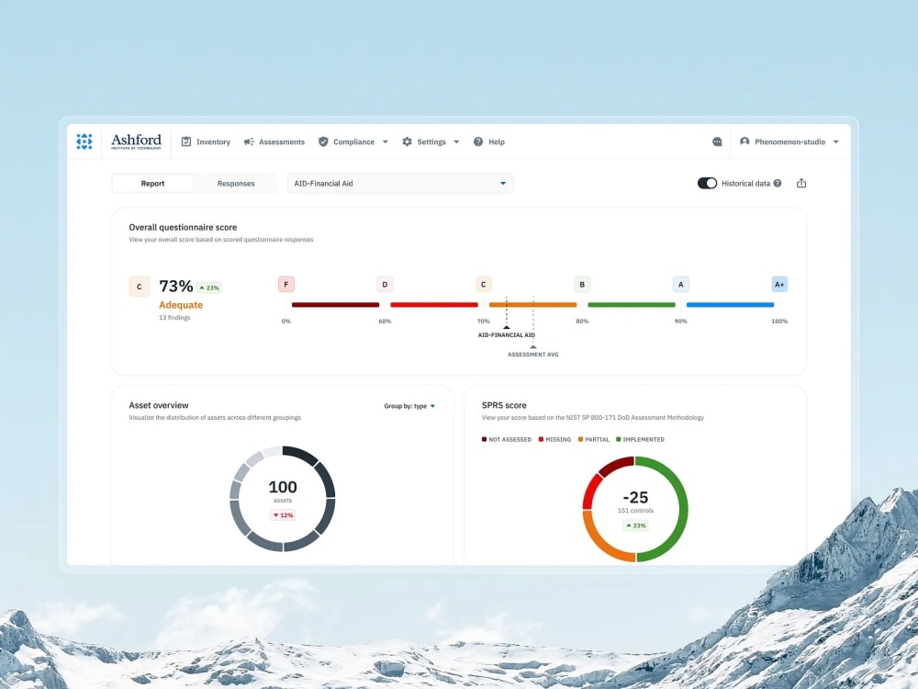Viewport: 918px width, 689px height.
Task: Toggle the Historical data switch
Action: click(706, 183)
